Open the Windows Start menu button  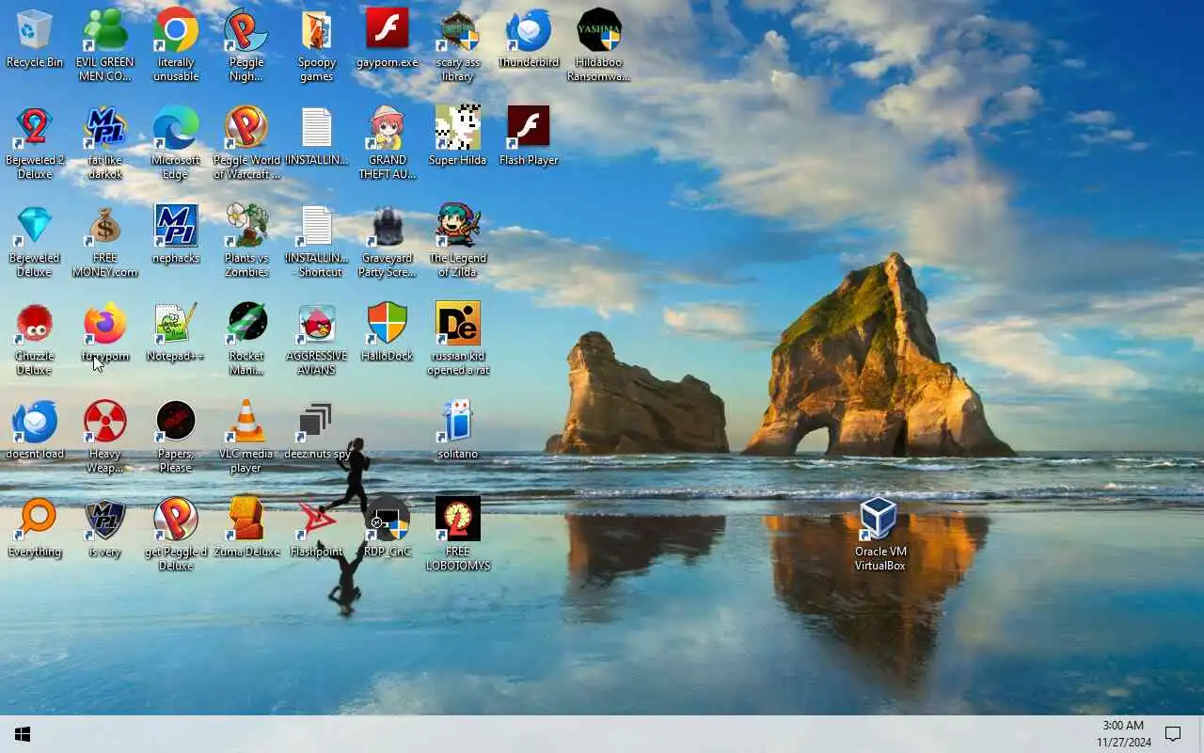pos(23,734)
